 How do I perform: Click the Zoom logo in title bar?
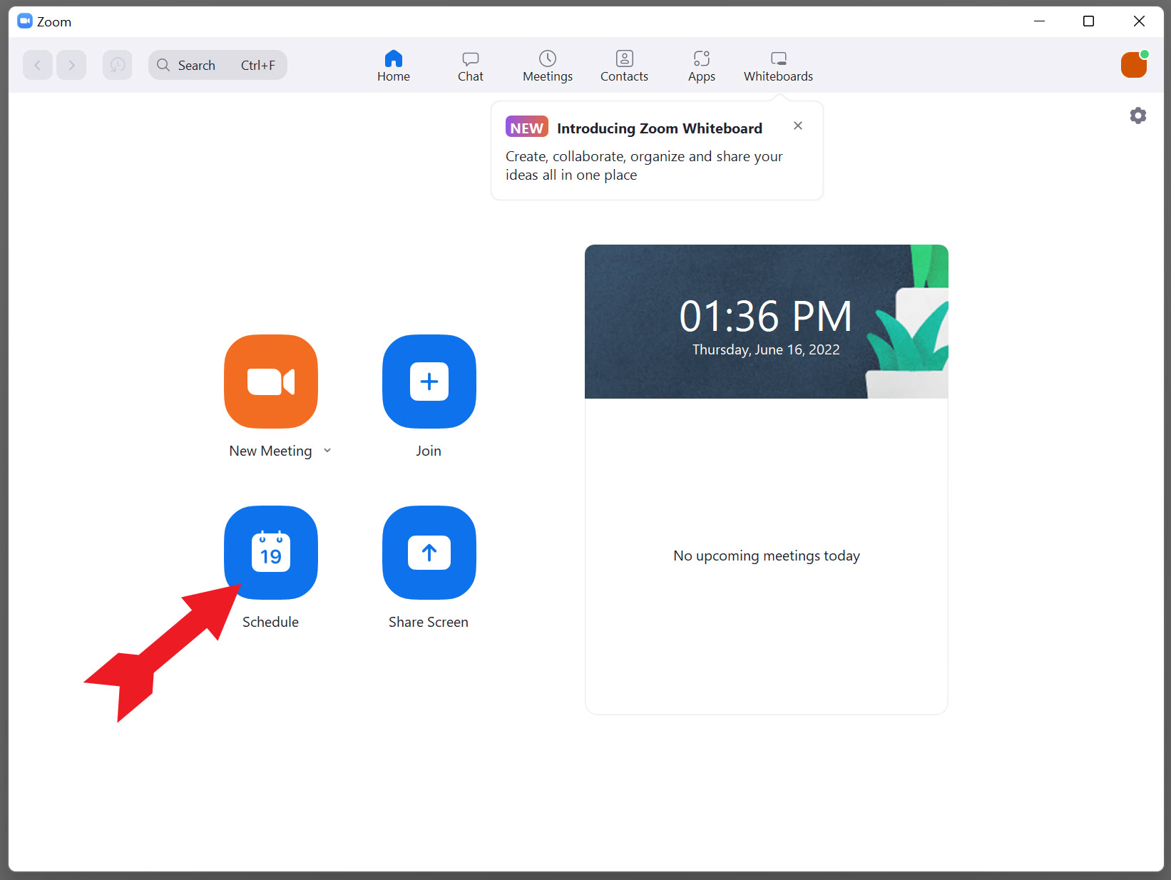pyautogui.click(x=25, y=21)
